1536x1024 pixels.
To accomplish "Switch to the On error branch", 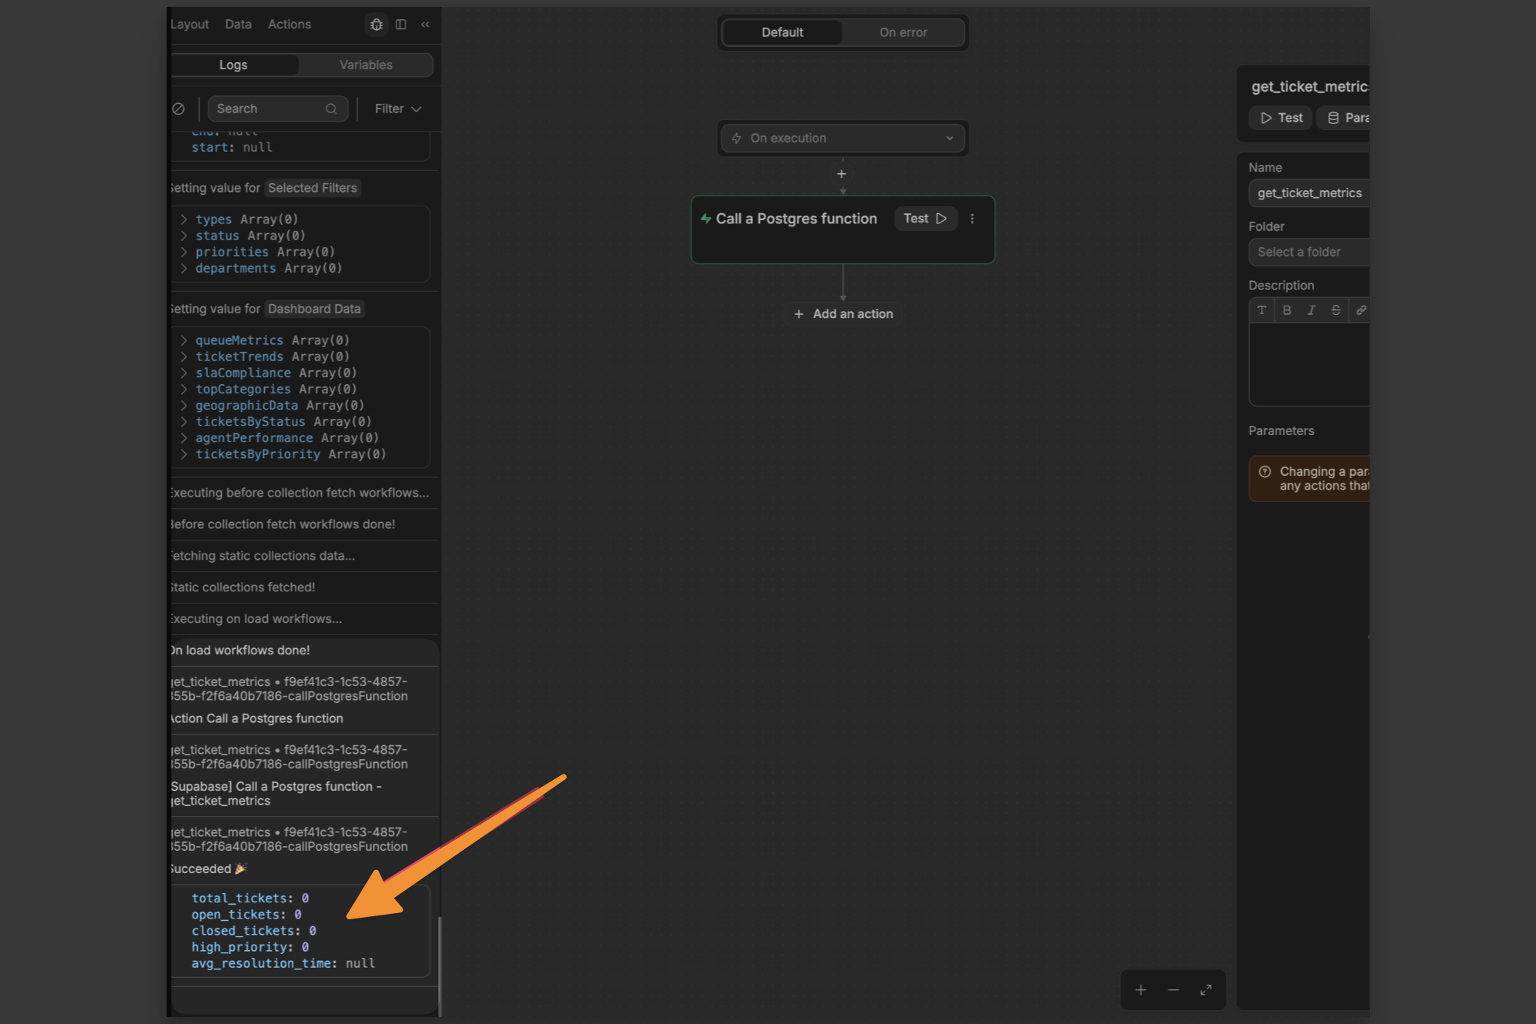I will coord(903,32).
